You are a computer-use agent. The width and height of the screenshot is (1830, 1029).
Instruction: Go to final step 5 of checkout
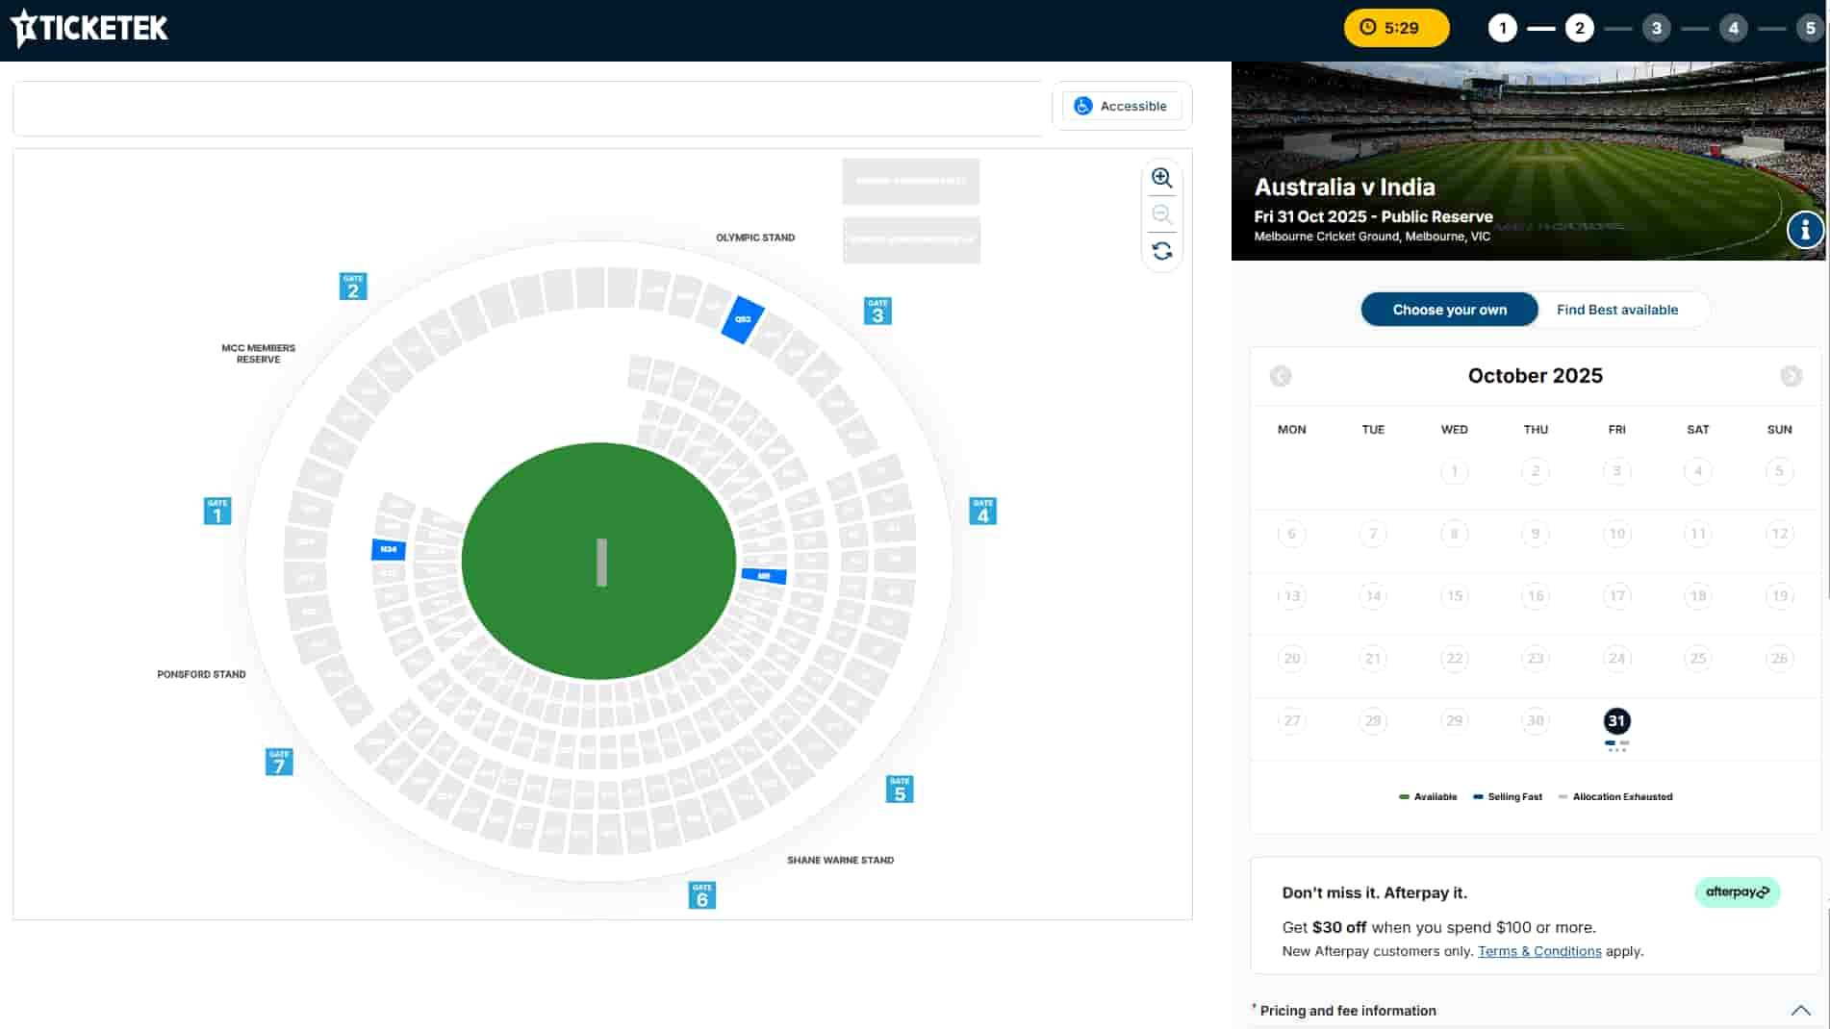click(x=1811, y=28)
